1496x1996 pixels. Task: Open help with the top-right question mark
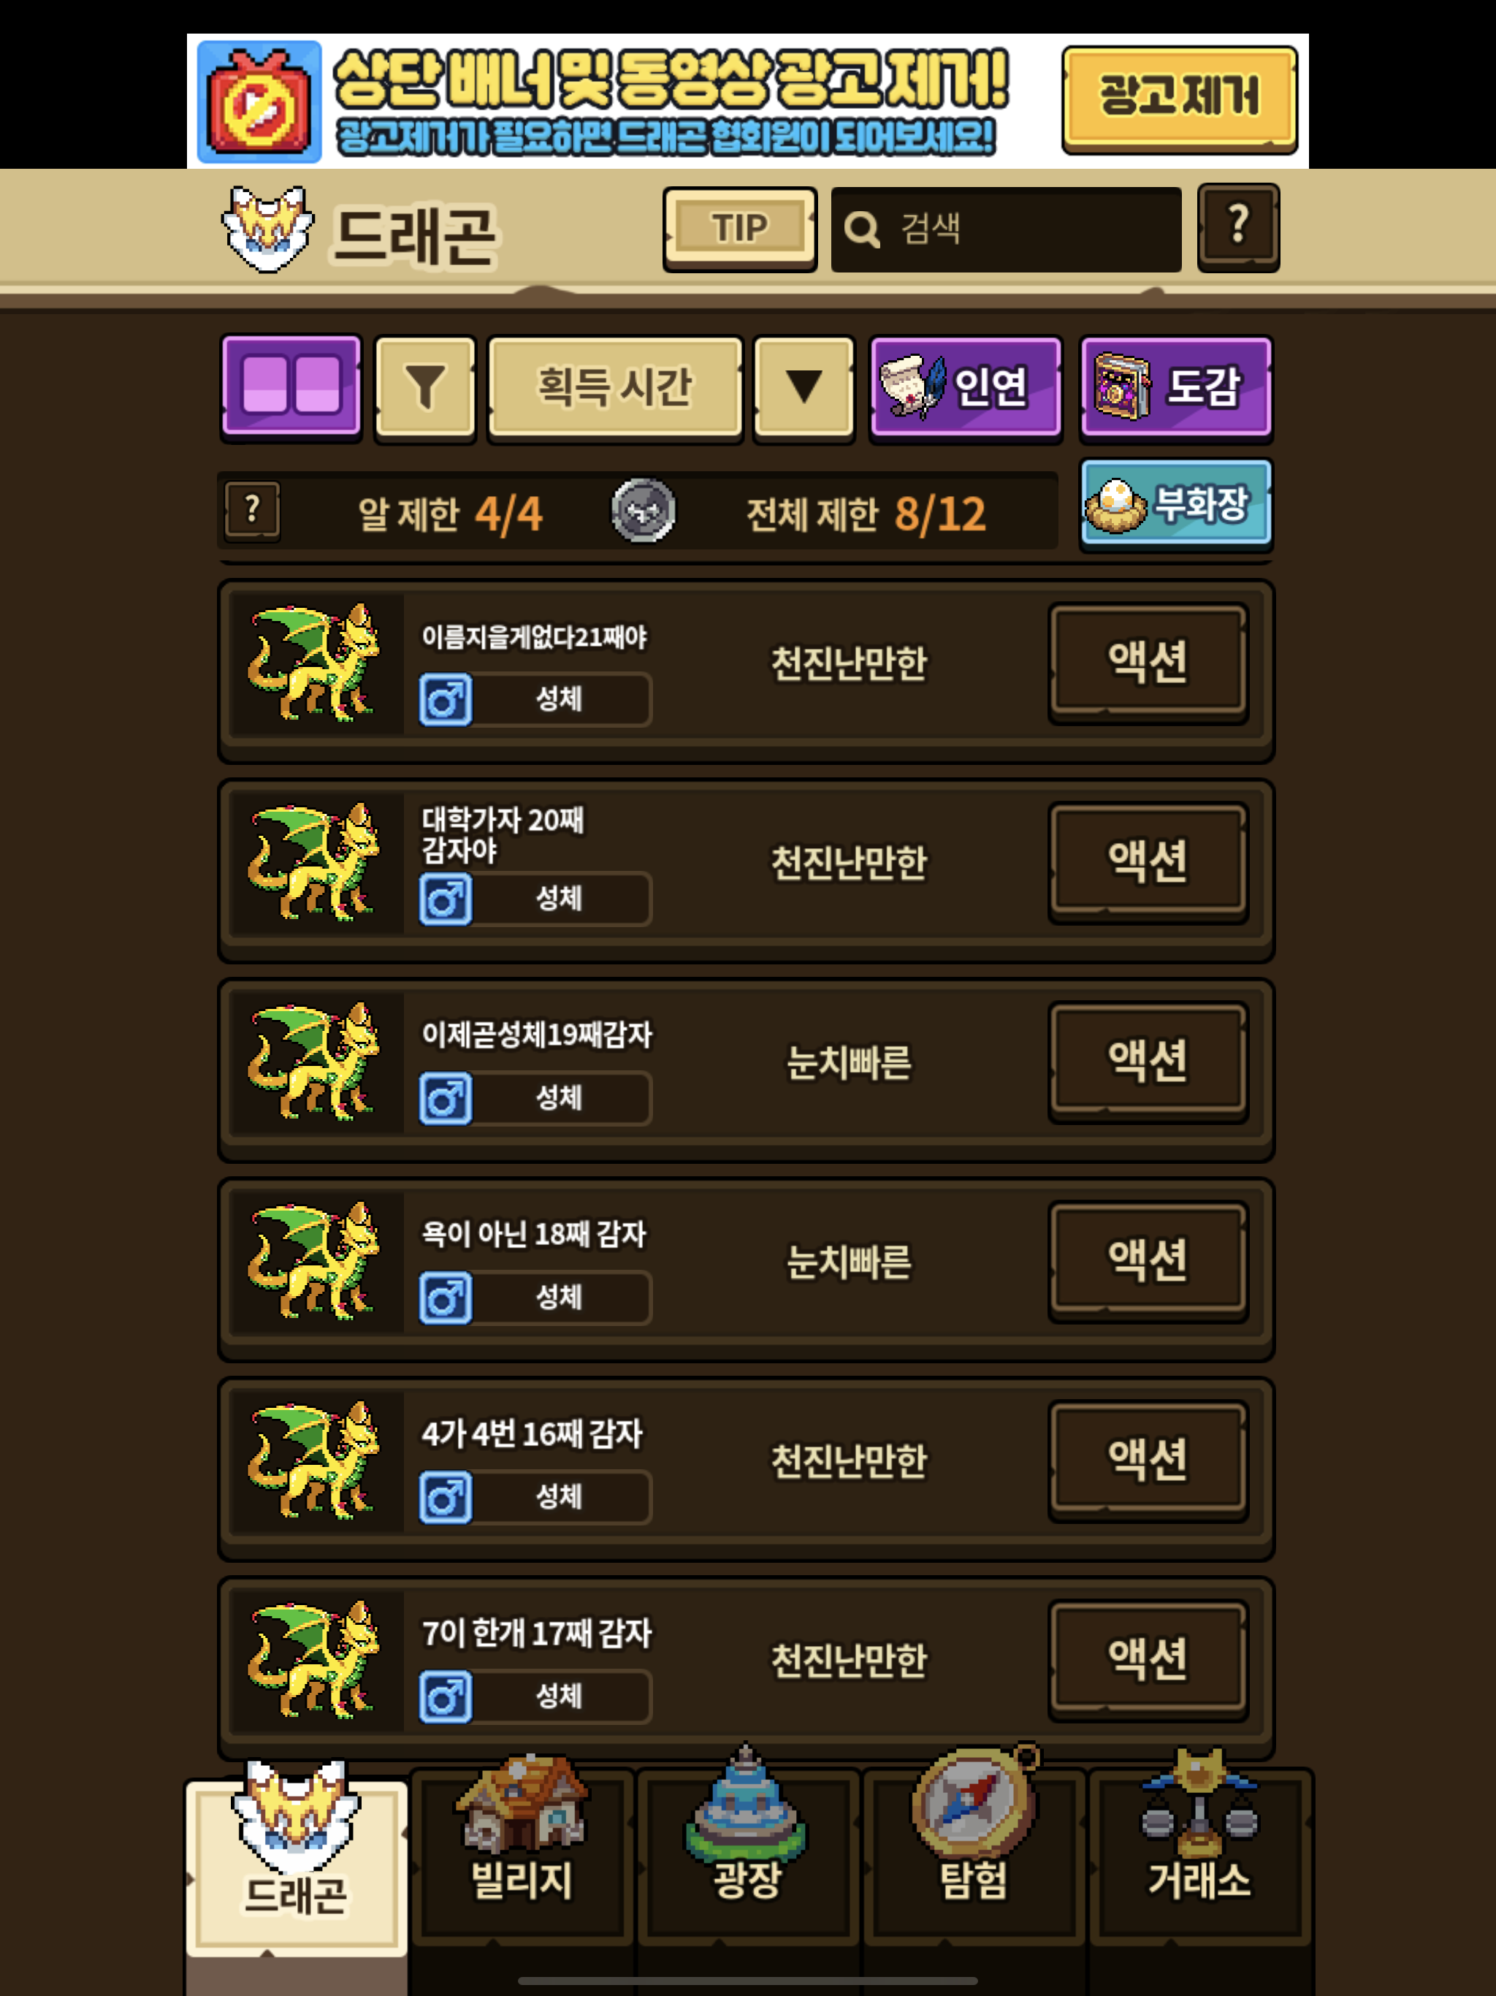(1238, 226)
